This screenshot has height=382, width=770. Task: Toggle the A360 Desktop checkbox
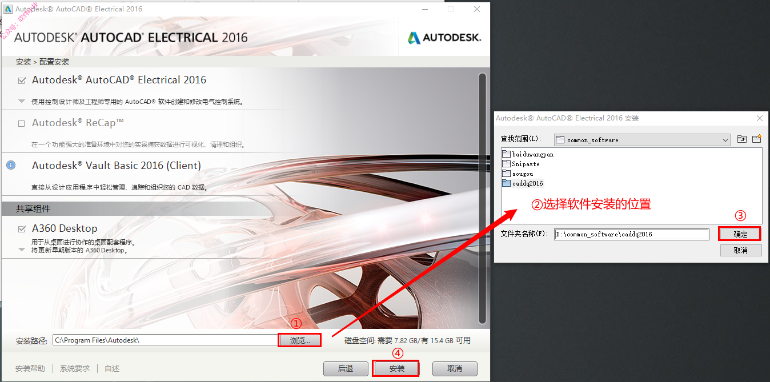click(22, 229)
